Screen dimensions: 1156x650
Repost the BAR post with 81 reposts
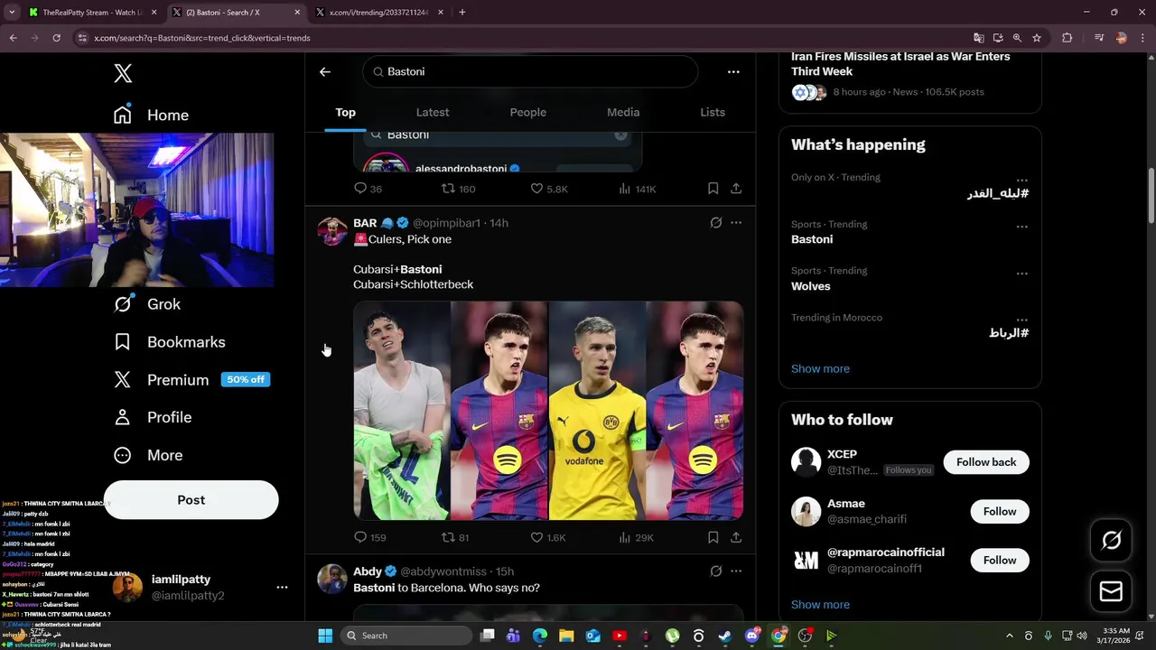point(455,537)
